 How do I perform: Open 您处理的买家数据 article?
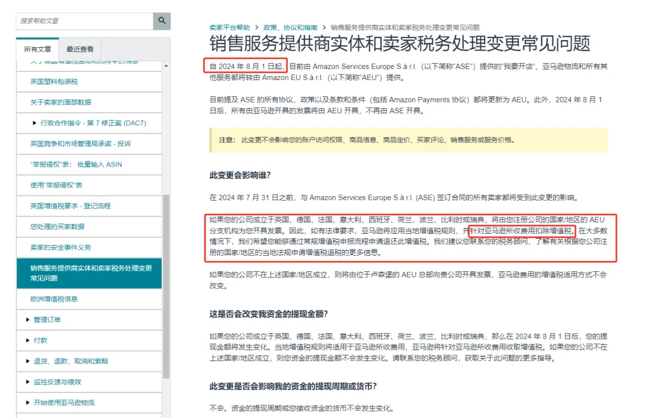(57, 227)
